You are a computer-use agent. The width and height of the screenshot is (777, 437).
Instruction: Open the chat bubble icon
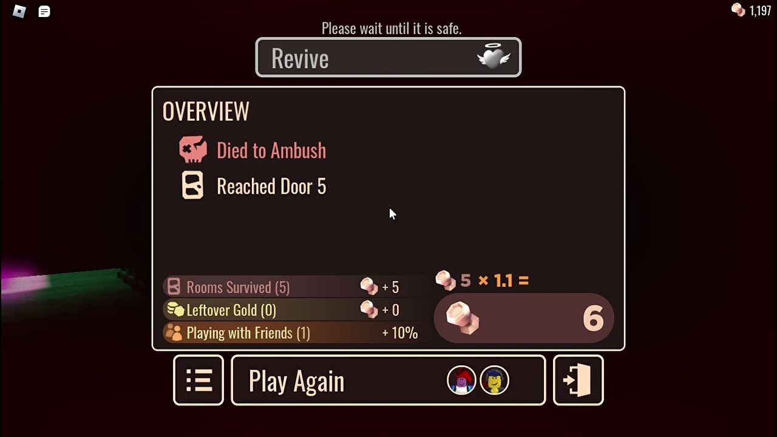(44, 12)
